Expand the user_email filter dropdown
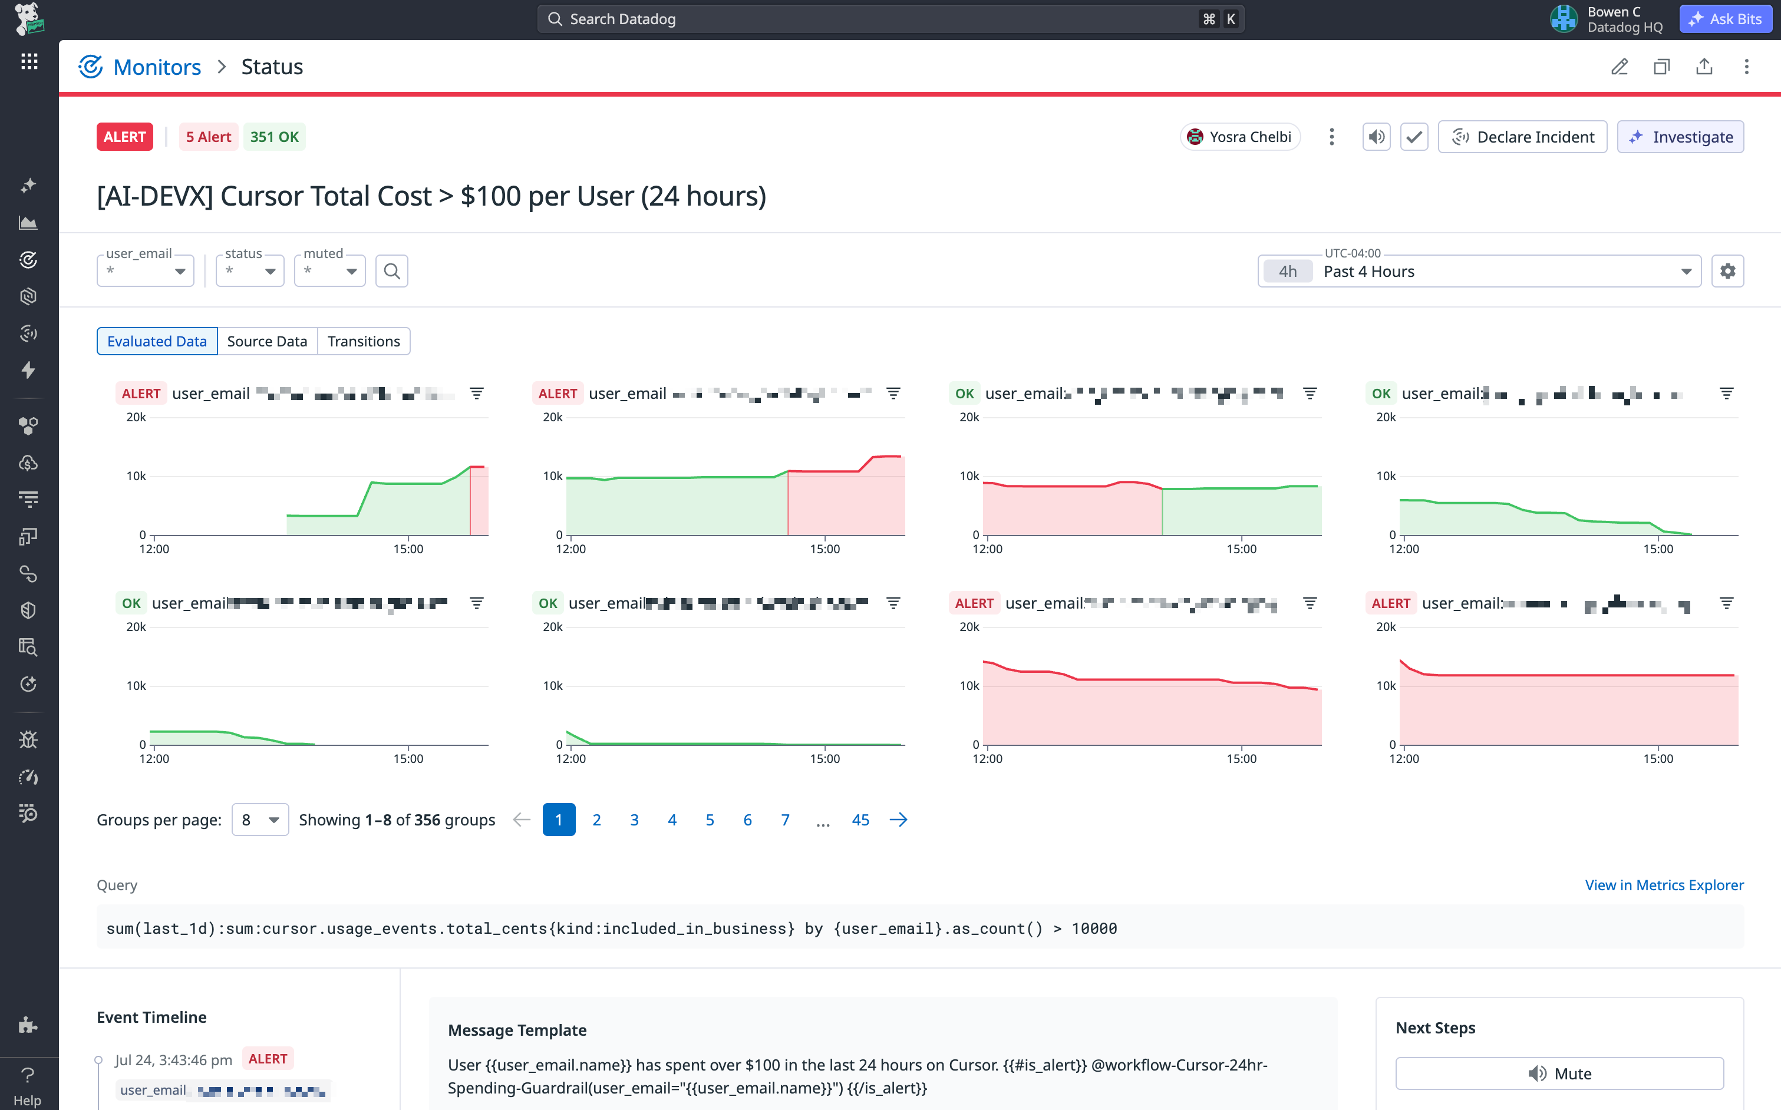Viewport: 1781px width, 1110px height. [x=146, y=271]
